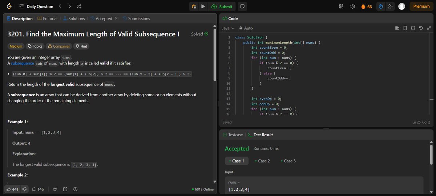Switch to the Submissions tab
Screen dimensions: 436x196
(x=136, y=19)
